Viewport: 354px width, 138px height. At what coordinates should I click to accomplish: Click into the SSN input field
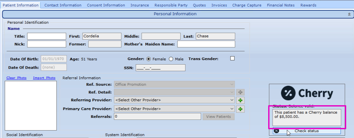pyautogui.click(x=160, y=68)
